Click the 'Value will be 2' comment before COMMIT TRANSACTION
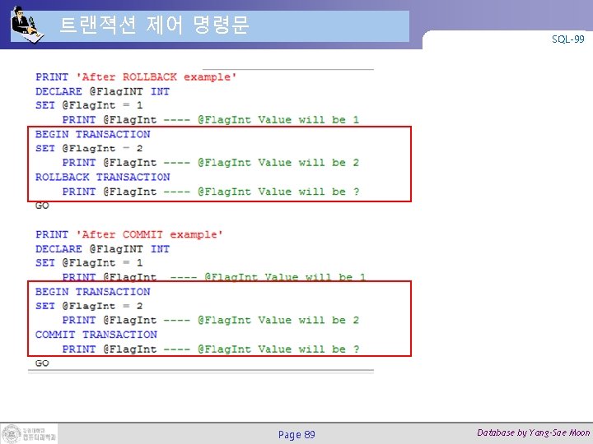593x444 pixels. pos(278,320)
